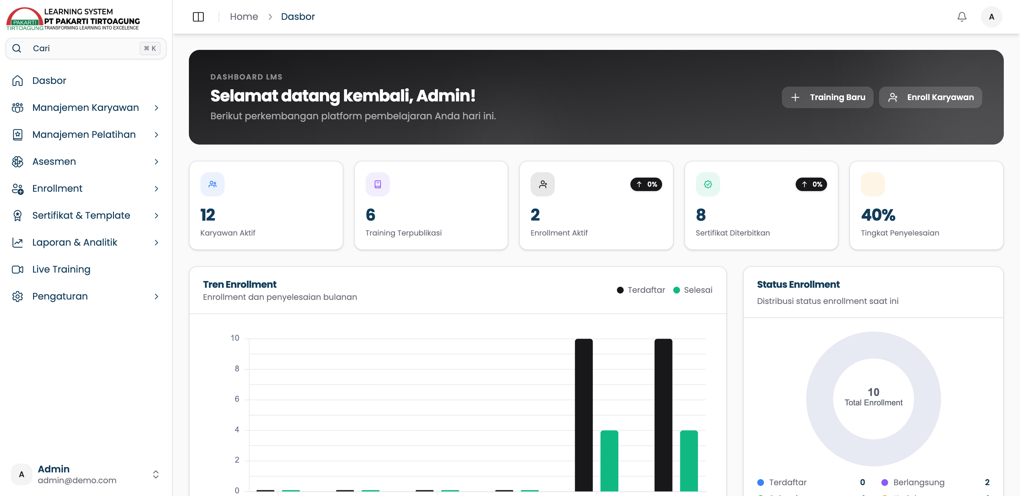Open Manajemen Karyawan menu item
This screenshot has height=496, width=1020.
(x=86, y=107)
